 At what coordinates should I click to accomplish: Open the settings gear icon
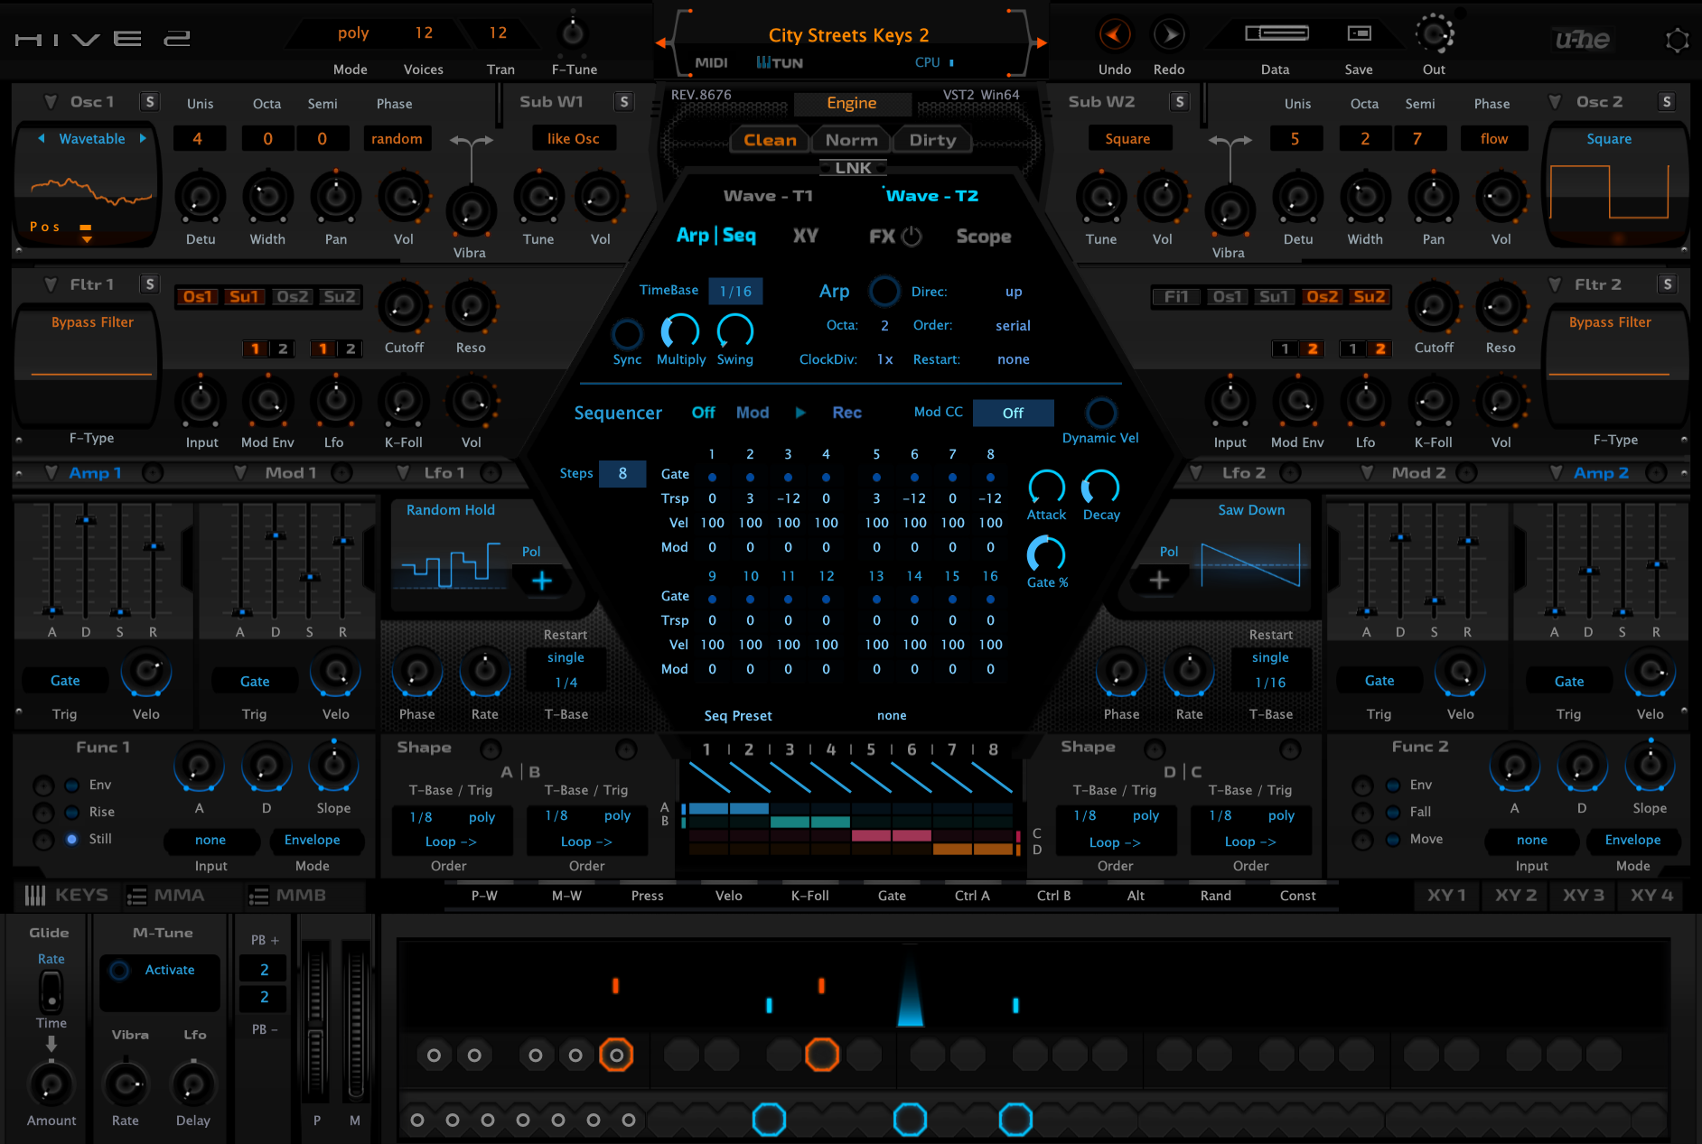pyautogui.click(x=1677, y=41)
